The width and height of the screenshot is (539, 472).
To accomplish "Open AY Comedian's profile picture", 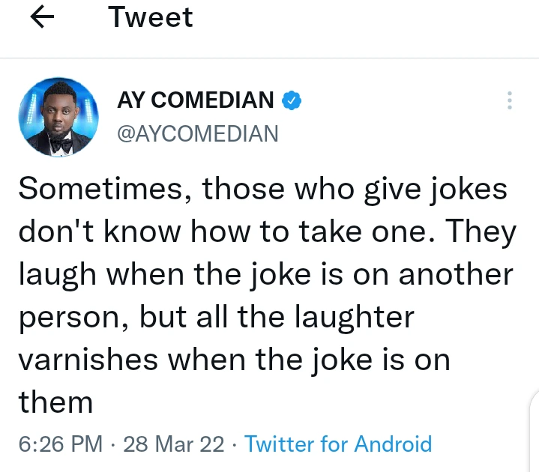I will [x=58, y=117].
